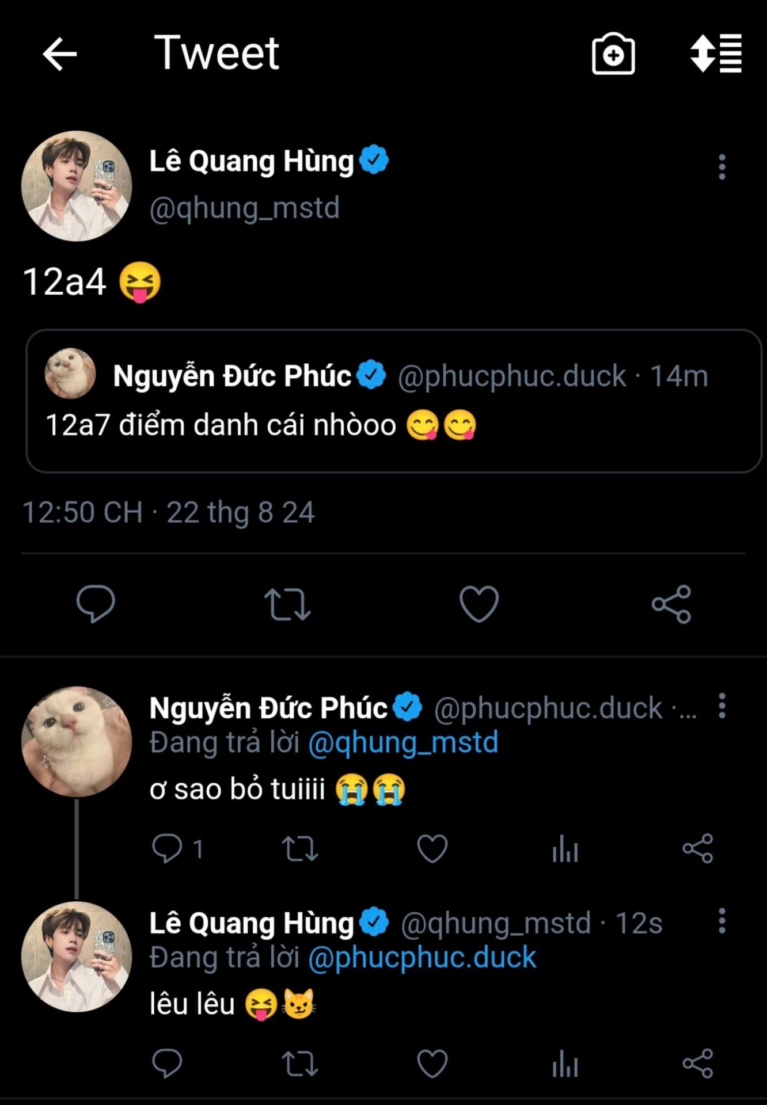
Task: Go back using the arrow icon
Action: 60,54
